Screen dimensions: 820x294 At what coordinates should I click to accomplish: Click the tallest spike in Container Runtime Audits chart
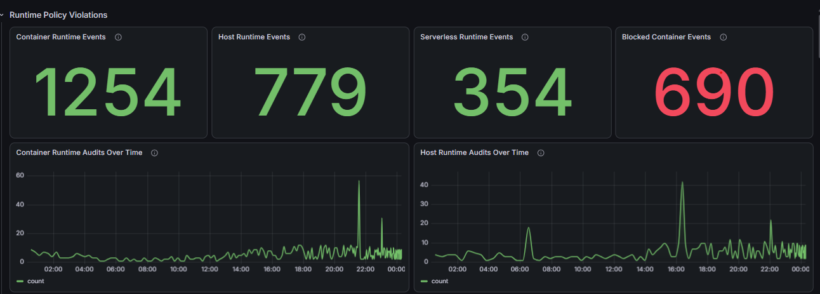359,182
